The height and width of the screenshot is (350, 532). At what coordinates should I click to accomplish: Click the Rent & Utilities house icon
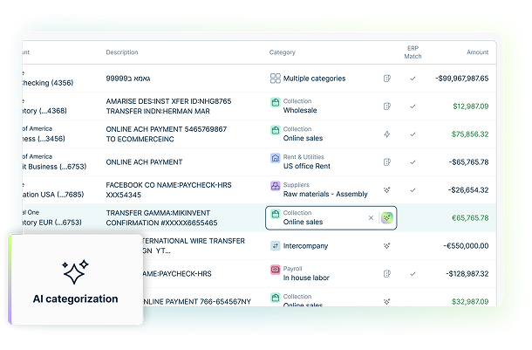click(276, 157)
